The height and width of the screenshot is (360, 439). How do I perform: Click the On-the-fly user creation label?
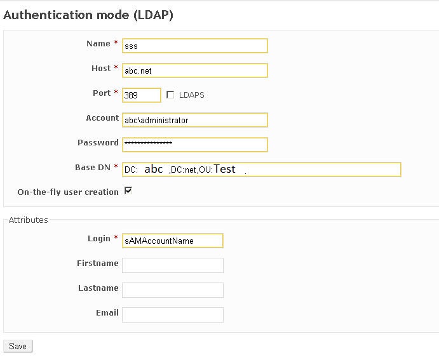pyautogui.click(x=68, y=192)
